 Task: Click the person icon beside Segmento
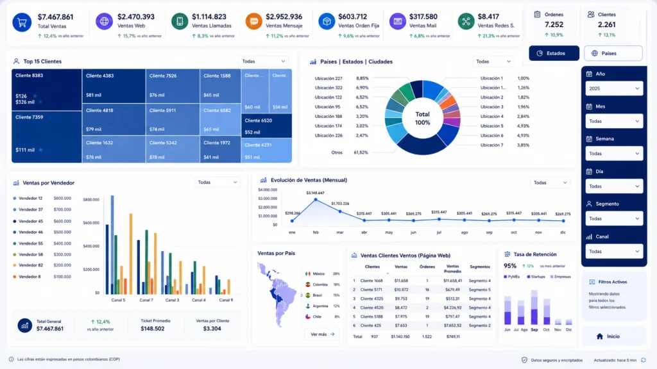pos(589,204)
